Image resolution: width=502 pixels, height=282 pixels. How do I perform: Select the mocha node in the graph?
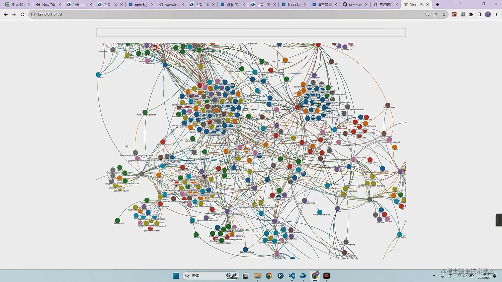click(165, 65)
